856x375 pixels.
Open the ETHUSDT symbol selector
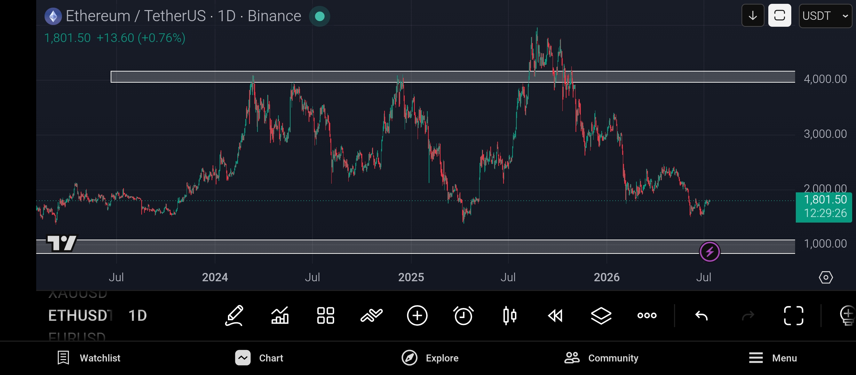(80, 316)
